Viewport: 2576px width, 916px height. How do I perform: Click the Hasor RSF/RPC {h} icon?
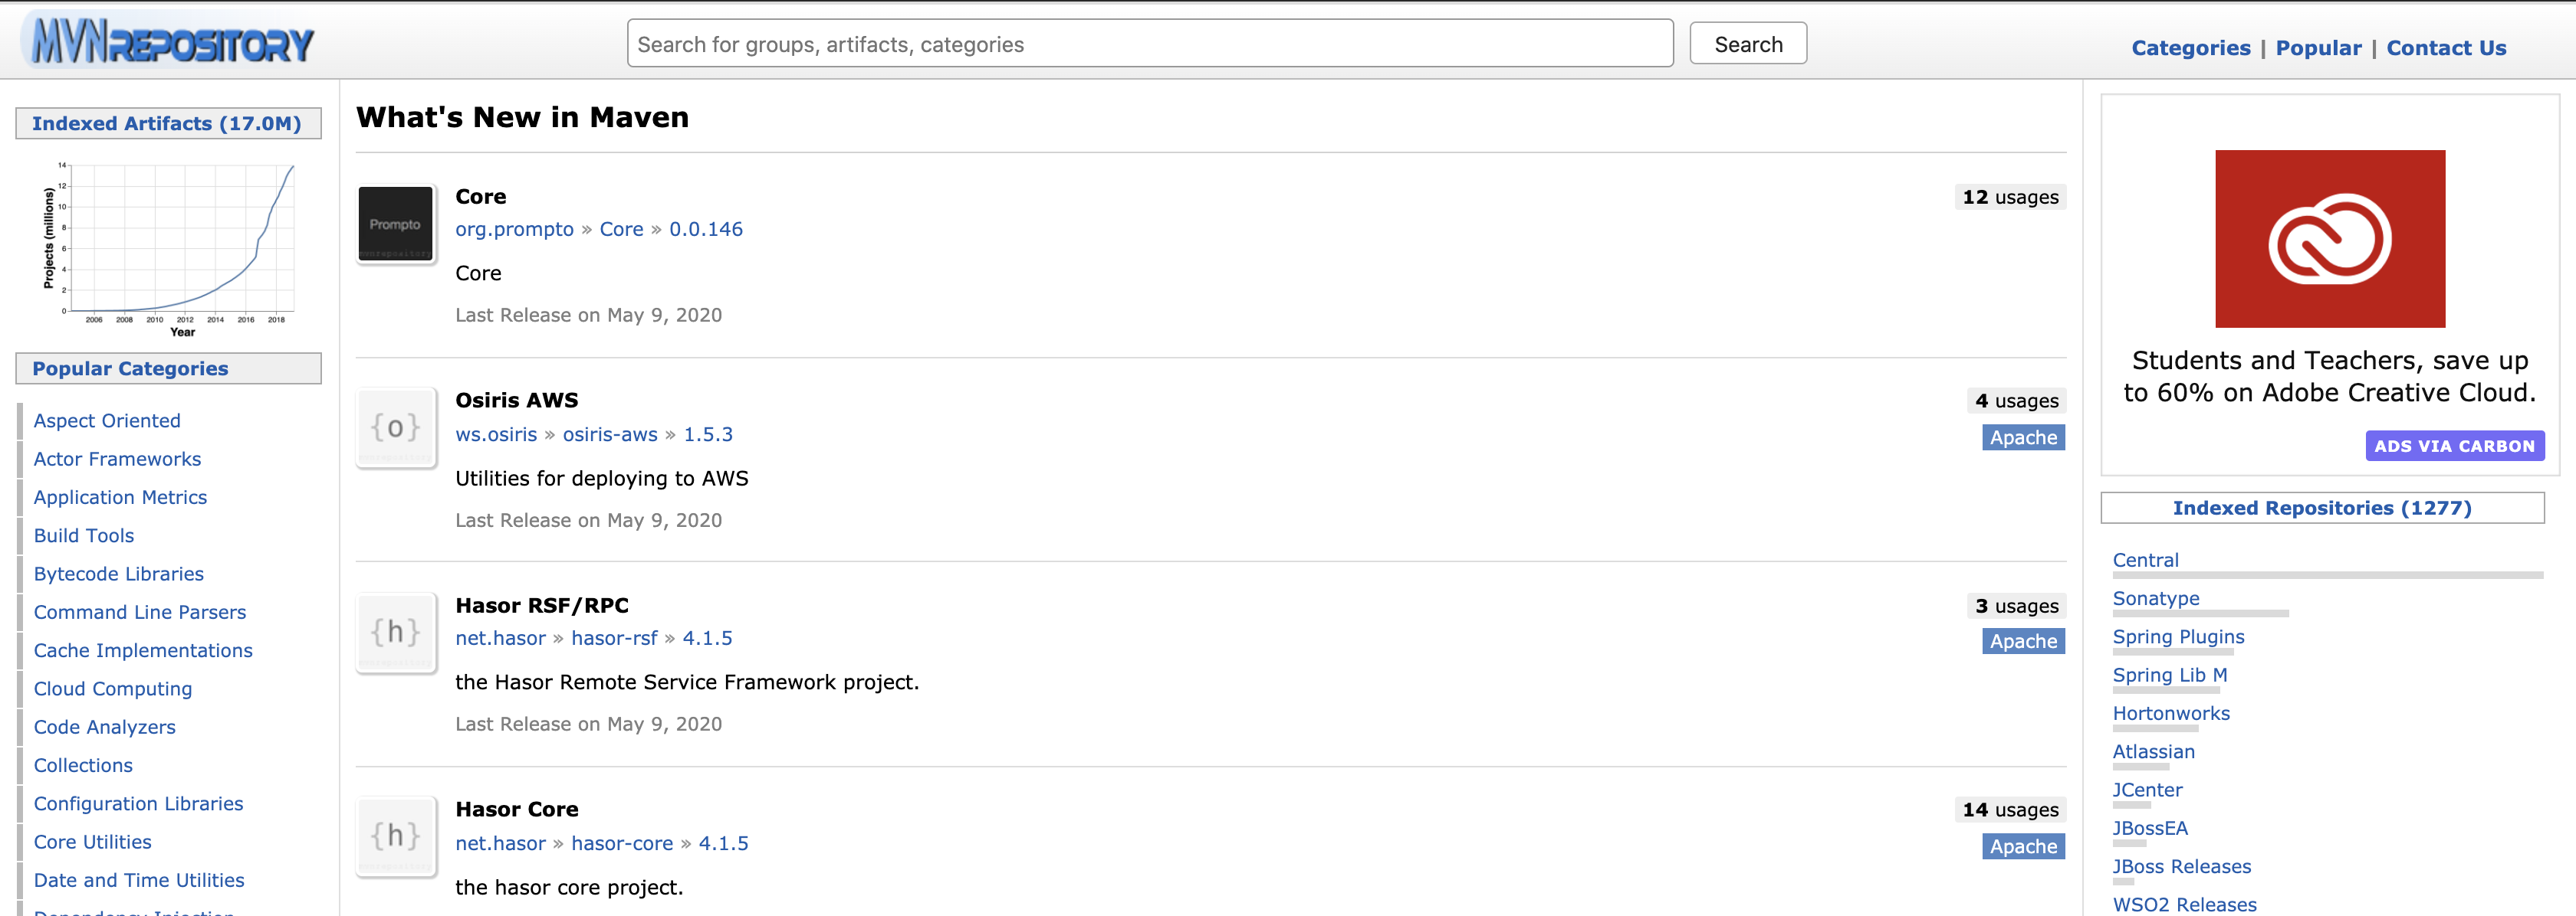coord(395,633)
